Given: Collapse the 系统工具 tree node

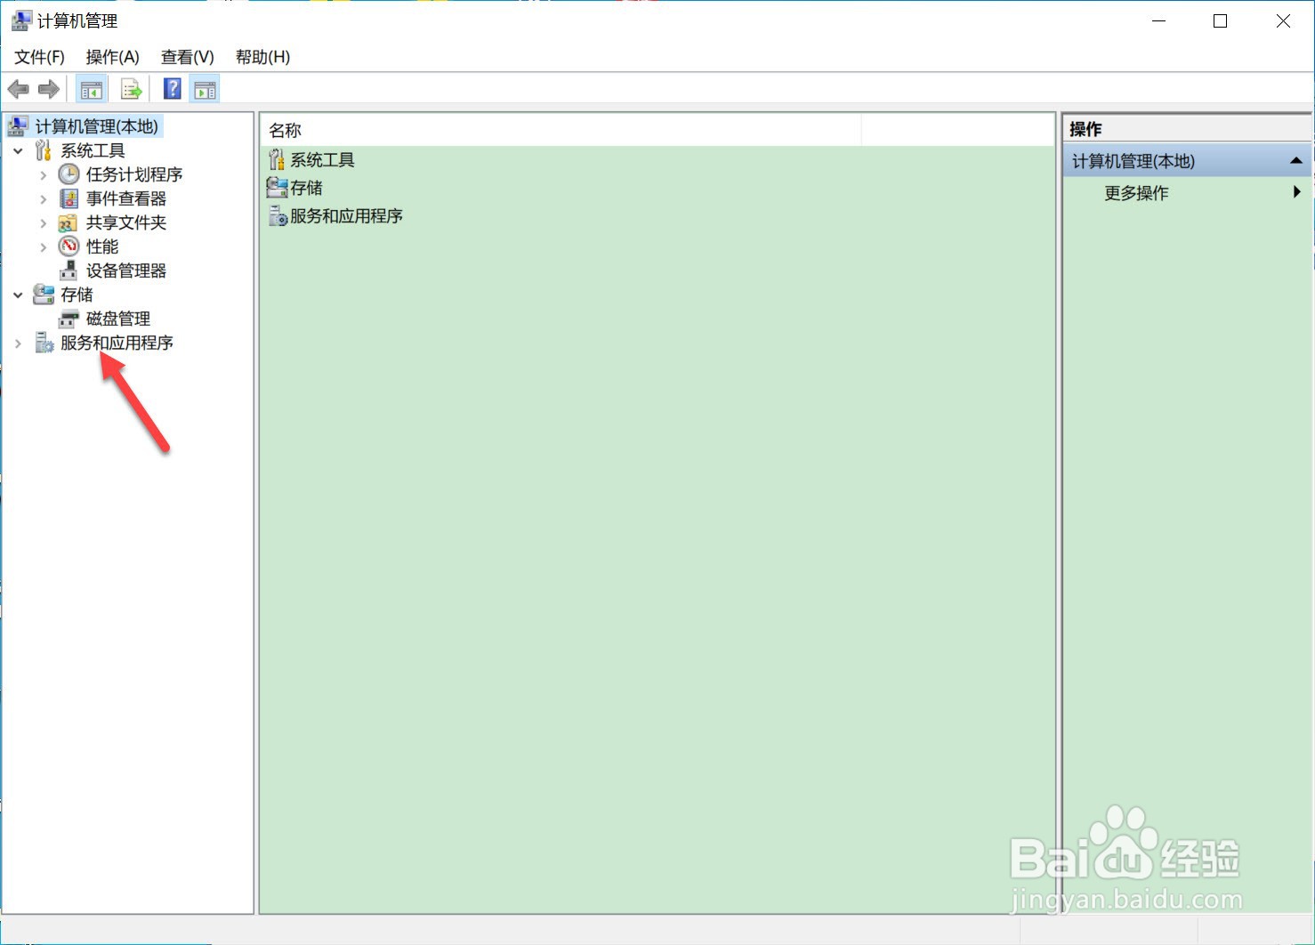Looking at the screenshot, I should [18, 151].
